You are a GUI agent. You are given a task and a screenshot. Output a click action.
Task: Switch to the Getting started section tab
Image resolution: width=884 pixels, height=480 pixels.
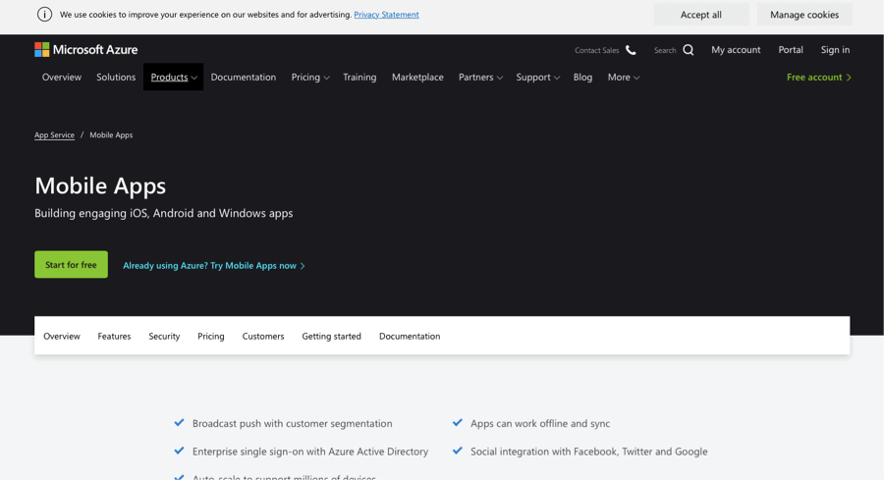pyautogui.click(x=332, y=337)
